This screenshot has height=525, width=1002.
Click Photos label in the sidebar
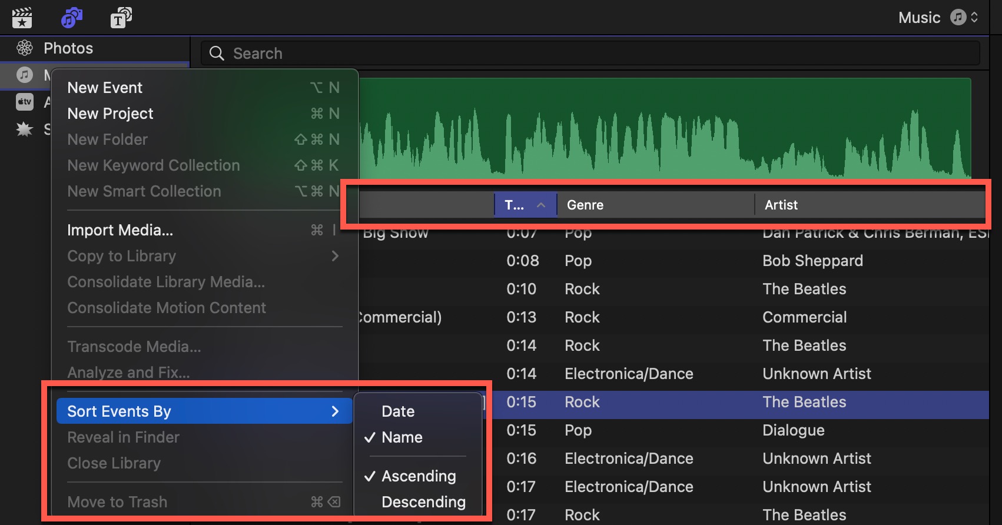coord(68,48)
